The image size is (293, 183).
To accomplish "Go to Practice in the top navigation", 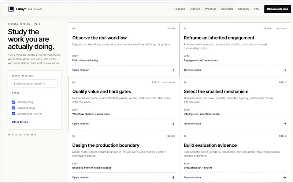I will [195, 9].
